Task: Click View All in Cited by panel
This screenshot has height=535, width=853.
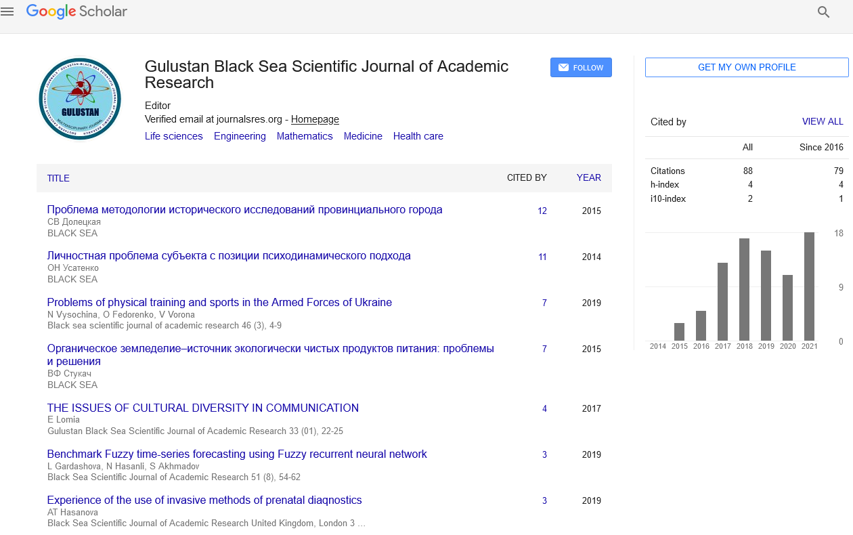Action: [823, 122]
